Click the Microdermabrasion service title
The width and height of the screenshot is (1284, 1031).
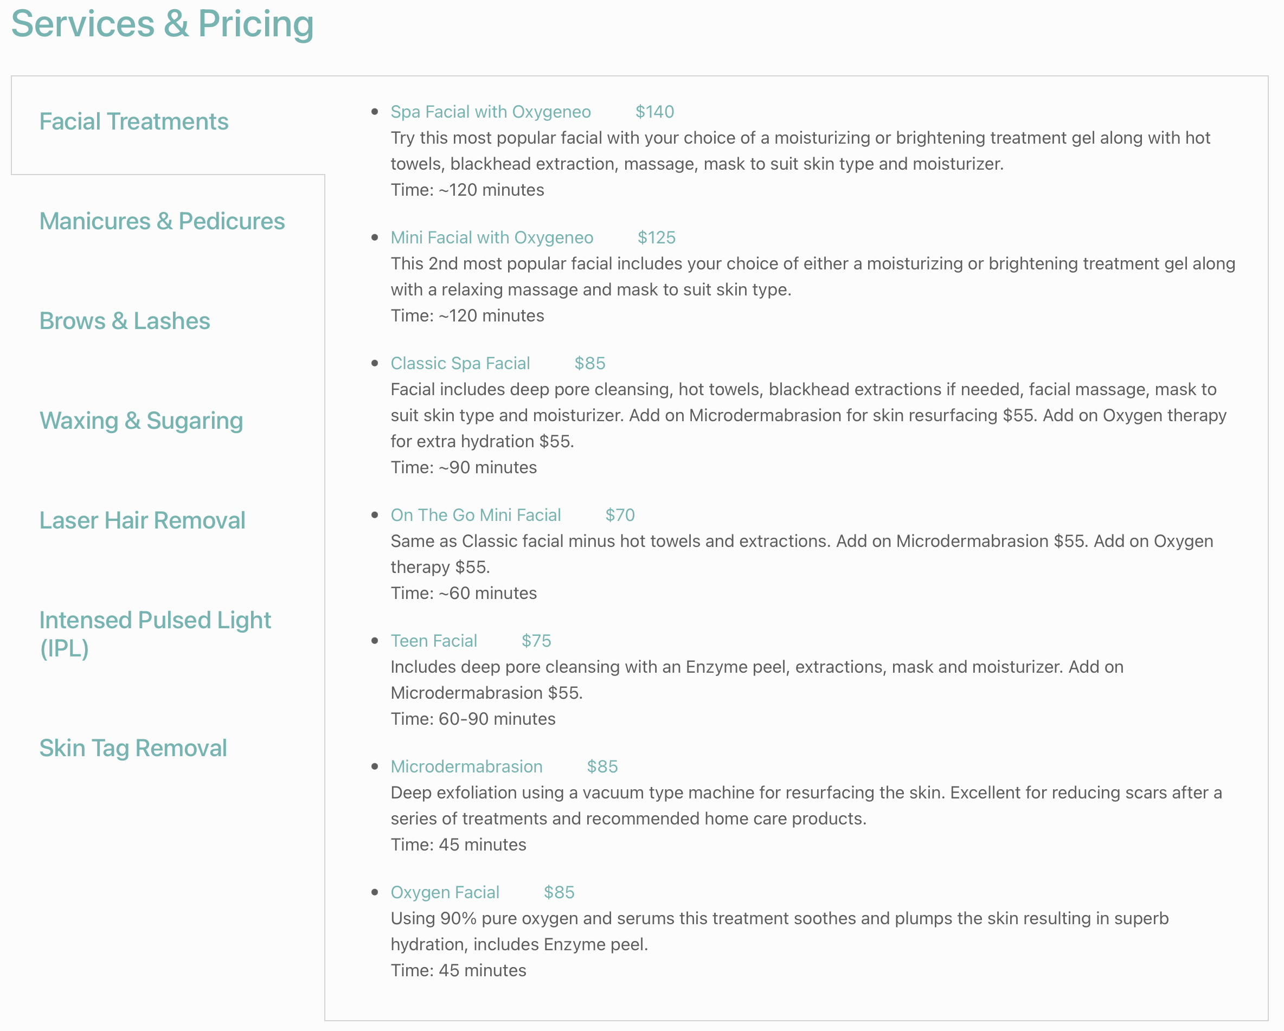click(x=466, y=766)
